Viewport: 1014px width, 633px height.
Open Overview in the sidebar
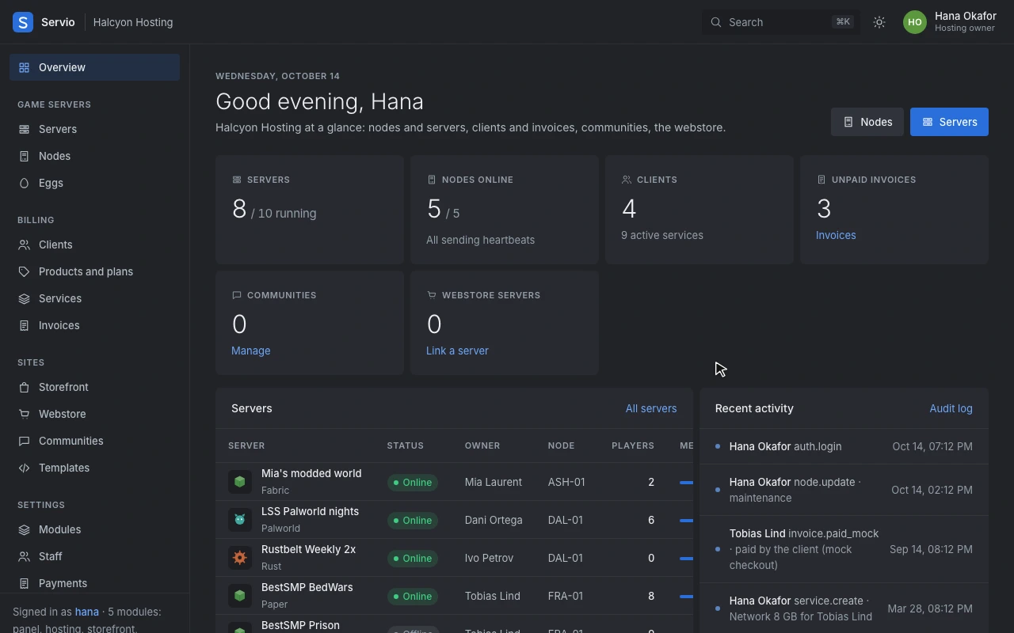click(x=94, y=67)
